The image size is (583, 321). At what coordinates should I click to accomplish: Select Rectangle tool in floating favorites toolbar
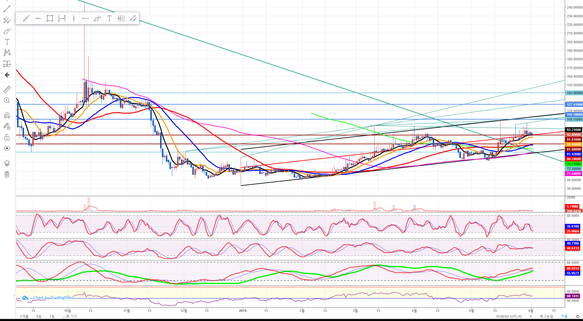click(50, 19)
